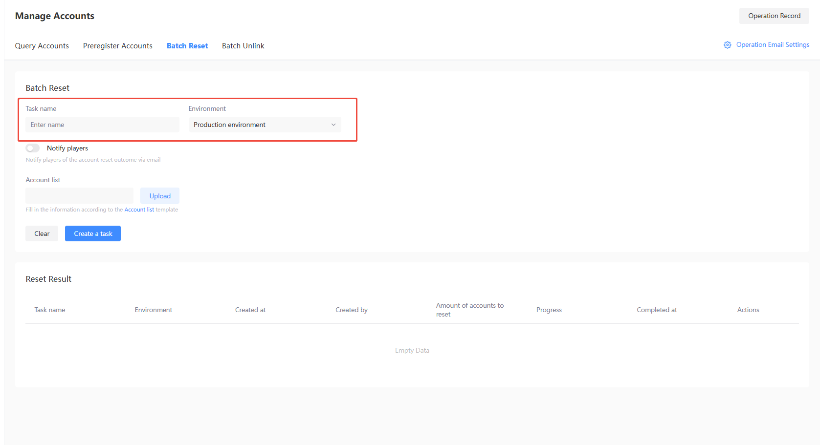Click the Notify players description text
The height and width of the screenshot is (445, 820).
point(93,160)
